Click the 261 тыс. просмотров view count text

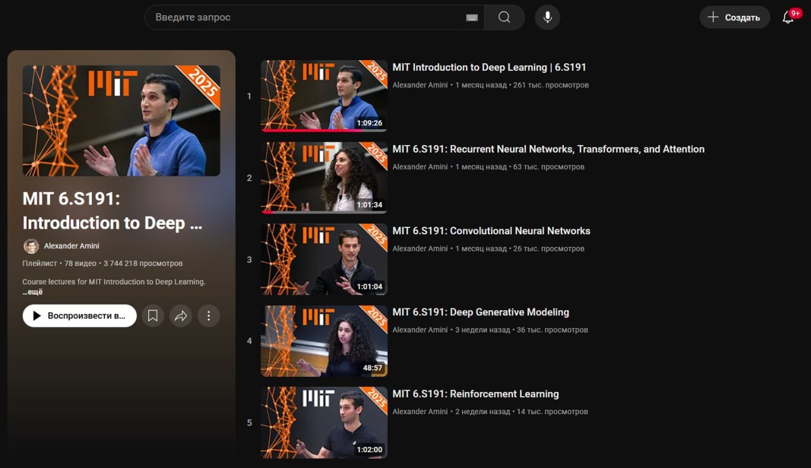coord(551,85)
